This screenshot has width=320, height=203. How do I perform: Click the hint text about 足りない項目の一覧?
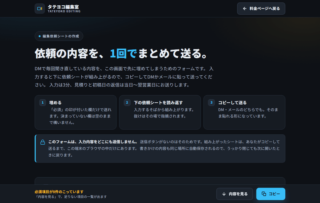coord(71,197)
